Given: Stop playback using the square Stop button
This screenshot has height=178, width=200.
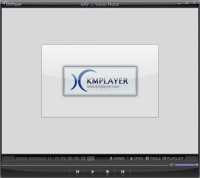Looking at the screenshot, I should point(108,172).
